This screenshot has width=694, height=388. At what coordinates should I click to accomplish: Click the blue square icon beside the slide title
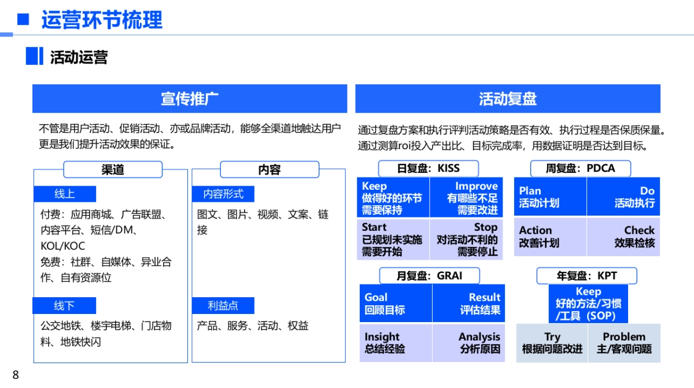pos(22,20)
